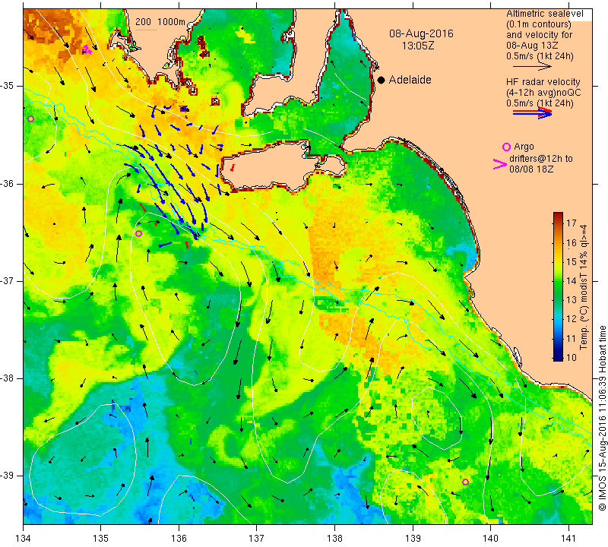Click the 'Argo' legend label
The width and height of the screenshot is (608, 547).
click(524, 147)
